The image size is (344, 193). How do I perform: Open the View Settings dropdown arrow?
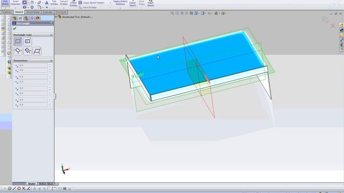pos(226,13)
